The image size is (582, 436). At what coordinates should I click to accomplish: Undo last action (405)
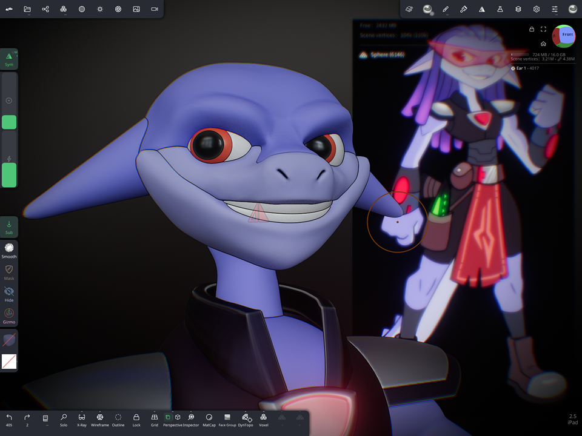tap(9, 420)
